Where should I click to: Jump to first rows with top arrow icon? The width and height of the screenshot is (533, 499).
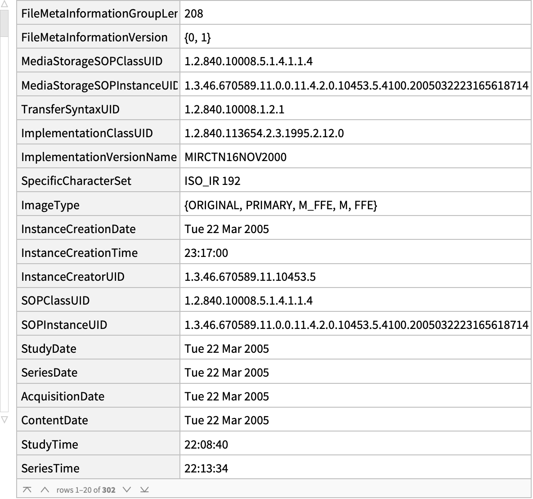coord(27,490)
